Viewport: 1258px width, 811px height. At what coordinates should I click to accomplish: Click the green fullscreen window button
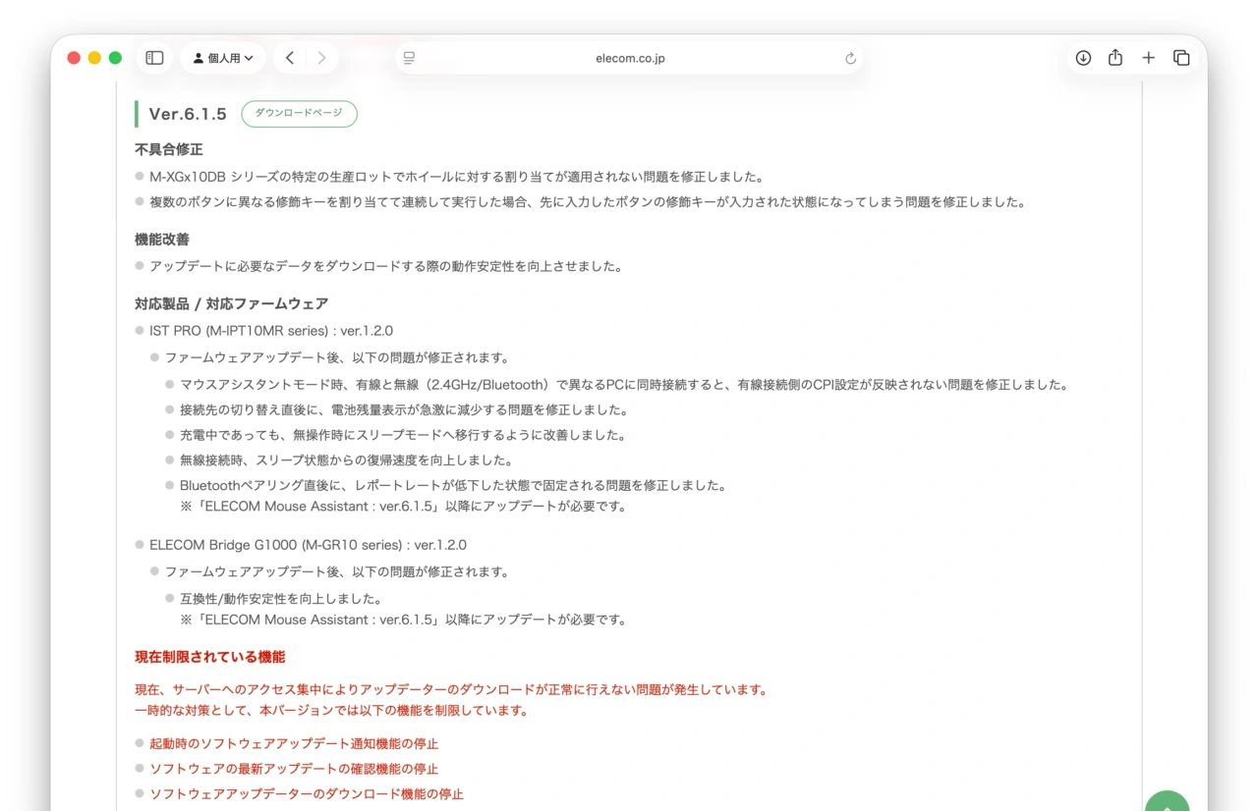click(x=115, y=58)
